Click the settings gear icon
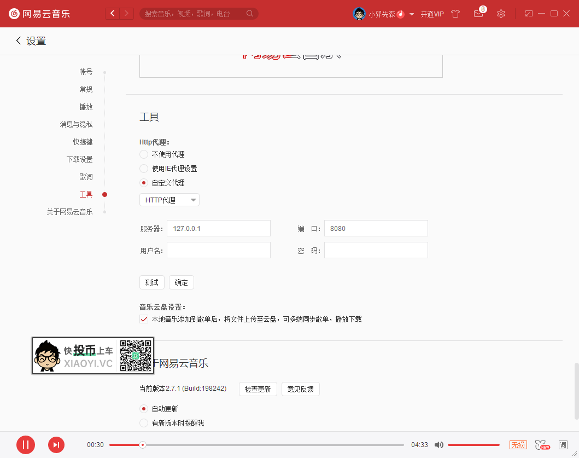Screen dimensions: 579x458 501,14
